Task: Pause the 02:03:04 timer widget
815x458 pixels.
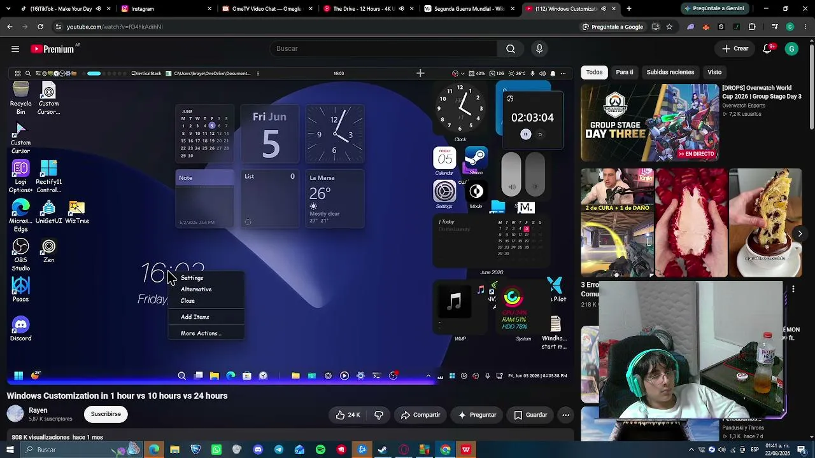Action: (x=525, y=134)
